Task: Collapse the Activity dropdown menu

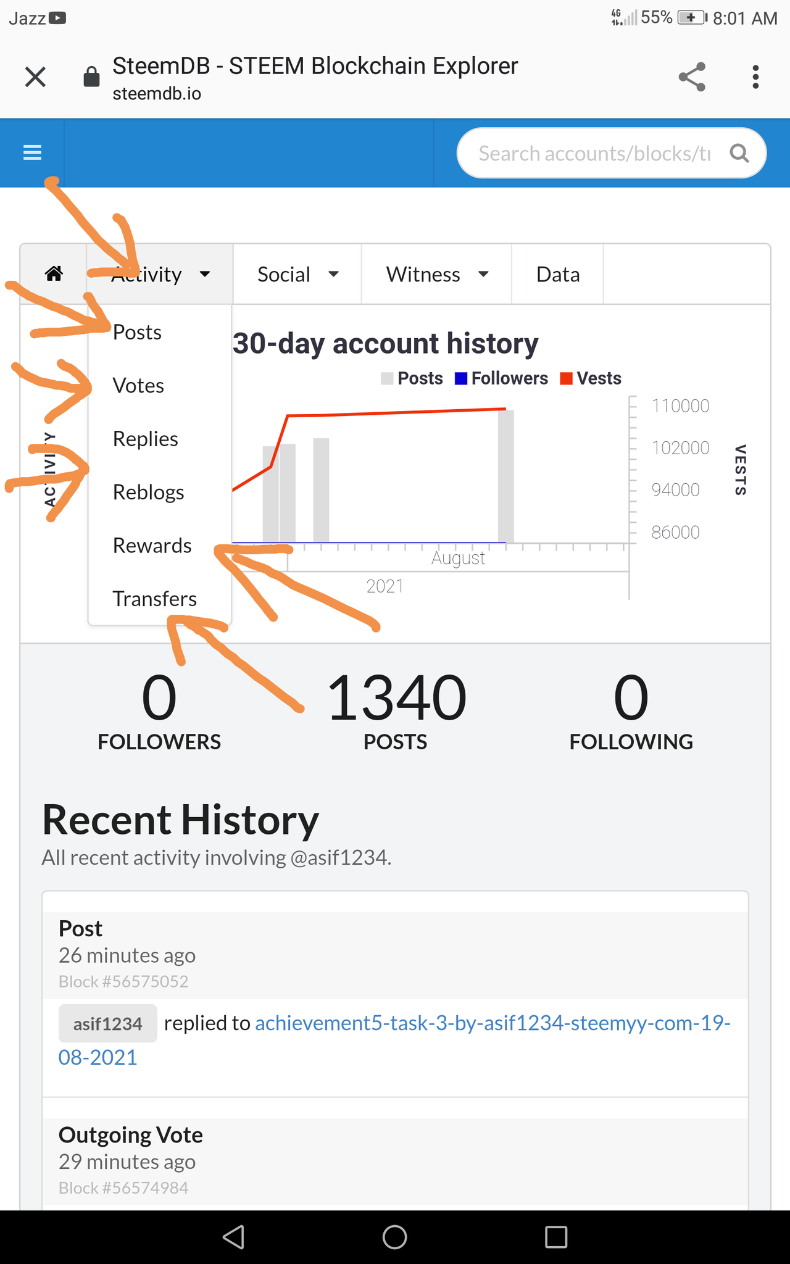Action: (x=160, y=274)
